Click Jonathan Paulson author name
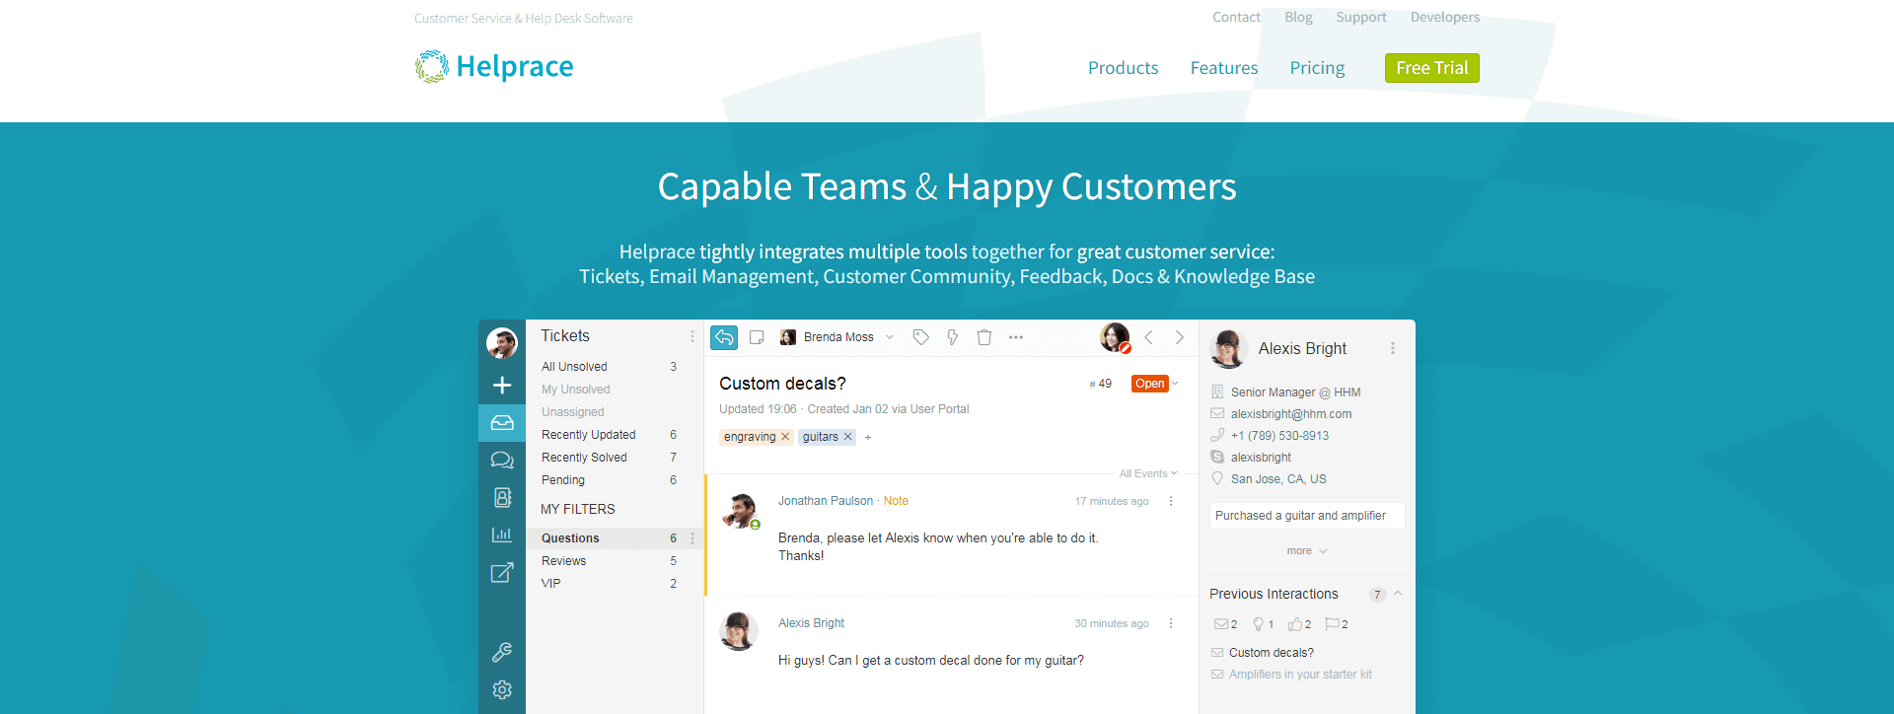The width and height of the screenshot is (1894, 714). 826,501
